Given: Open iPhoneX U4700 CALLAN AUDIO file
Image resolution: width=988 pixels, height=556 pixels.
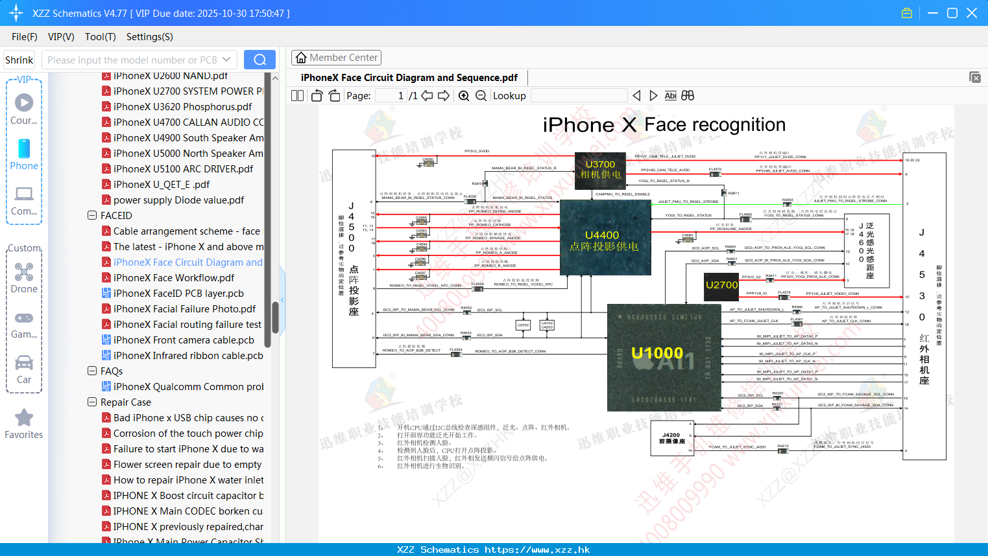Looking at the screenshot, I should click(183, 122).
